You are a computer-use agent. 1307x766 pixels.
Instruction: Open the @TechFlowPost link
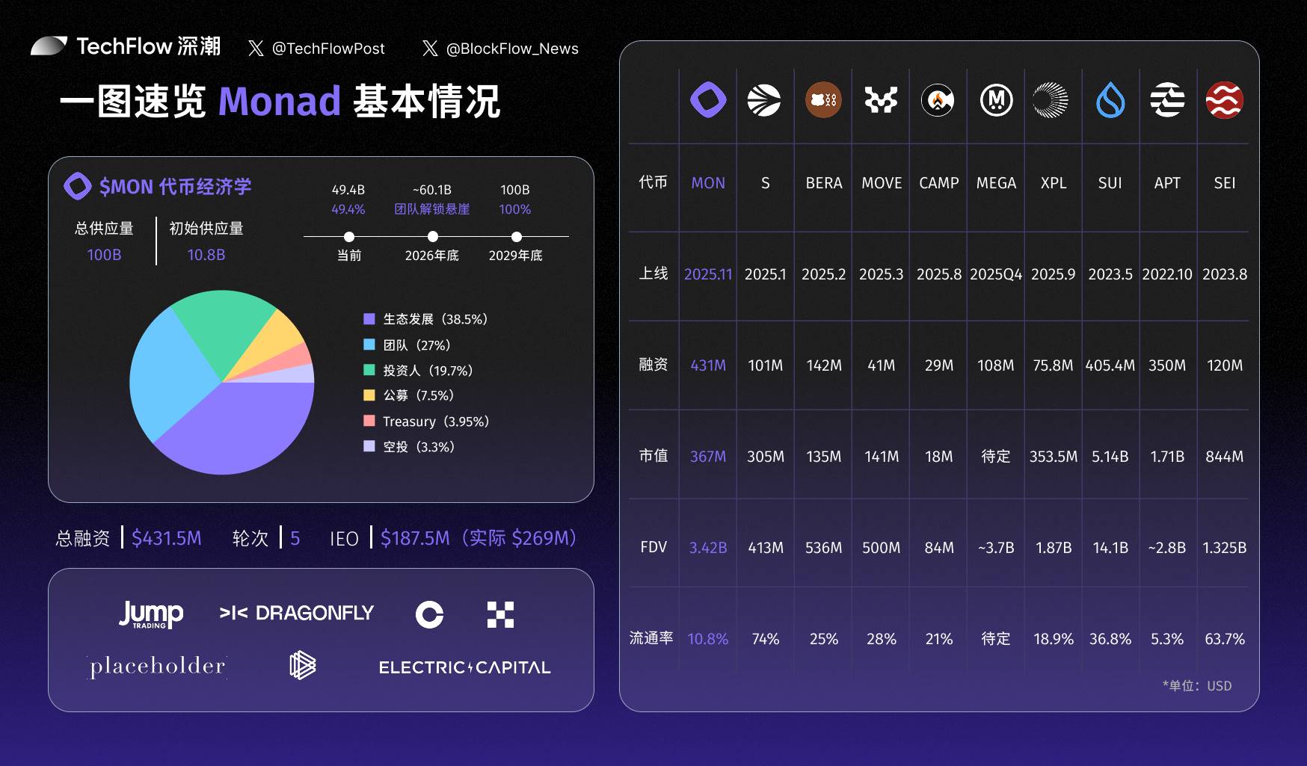coord(330,48)
